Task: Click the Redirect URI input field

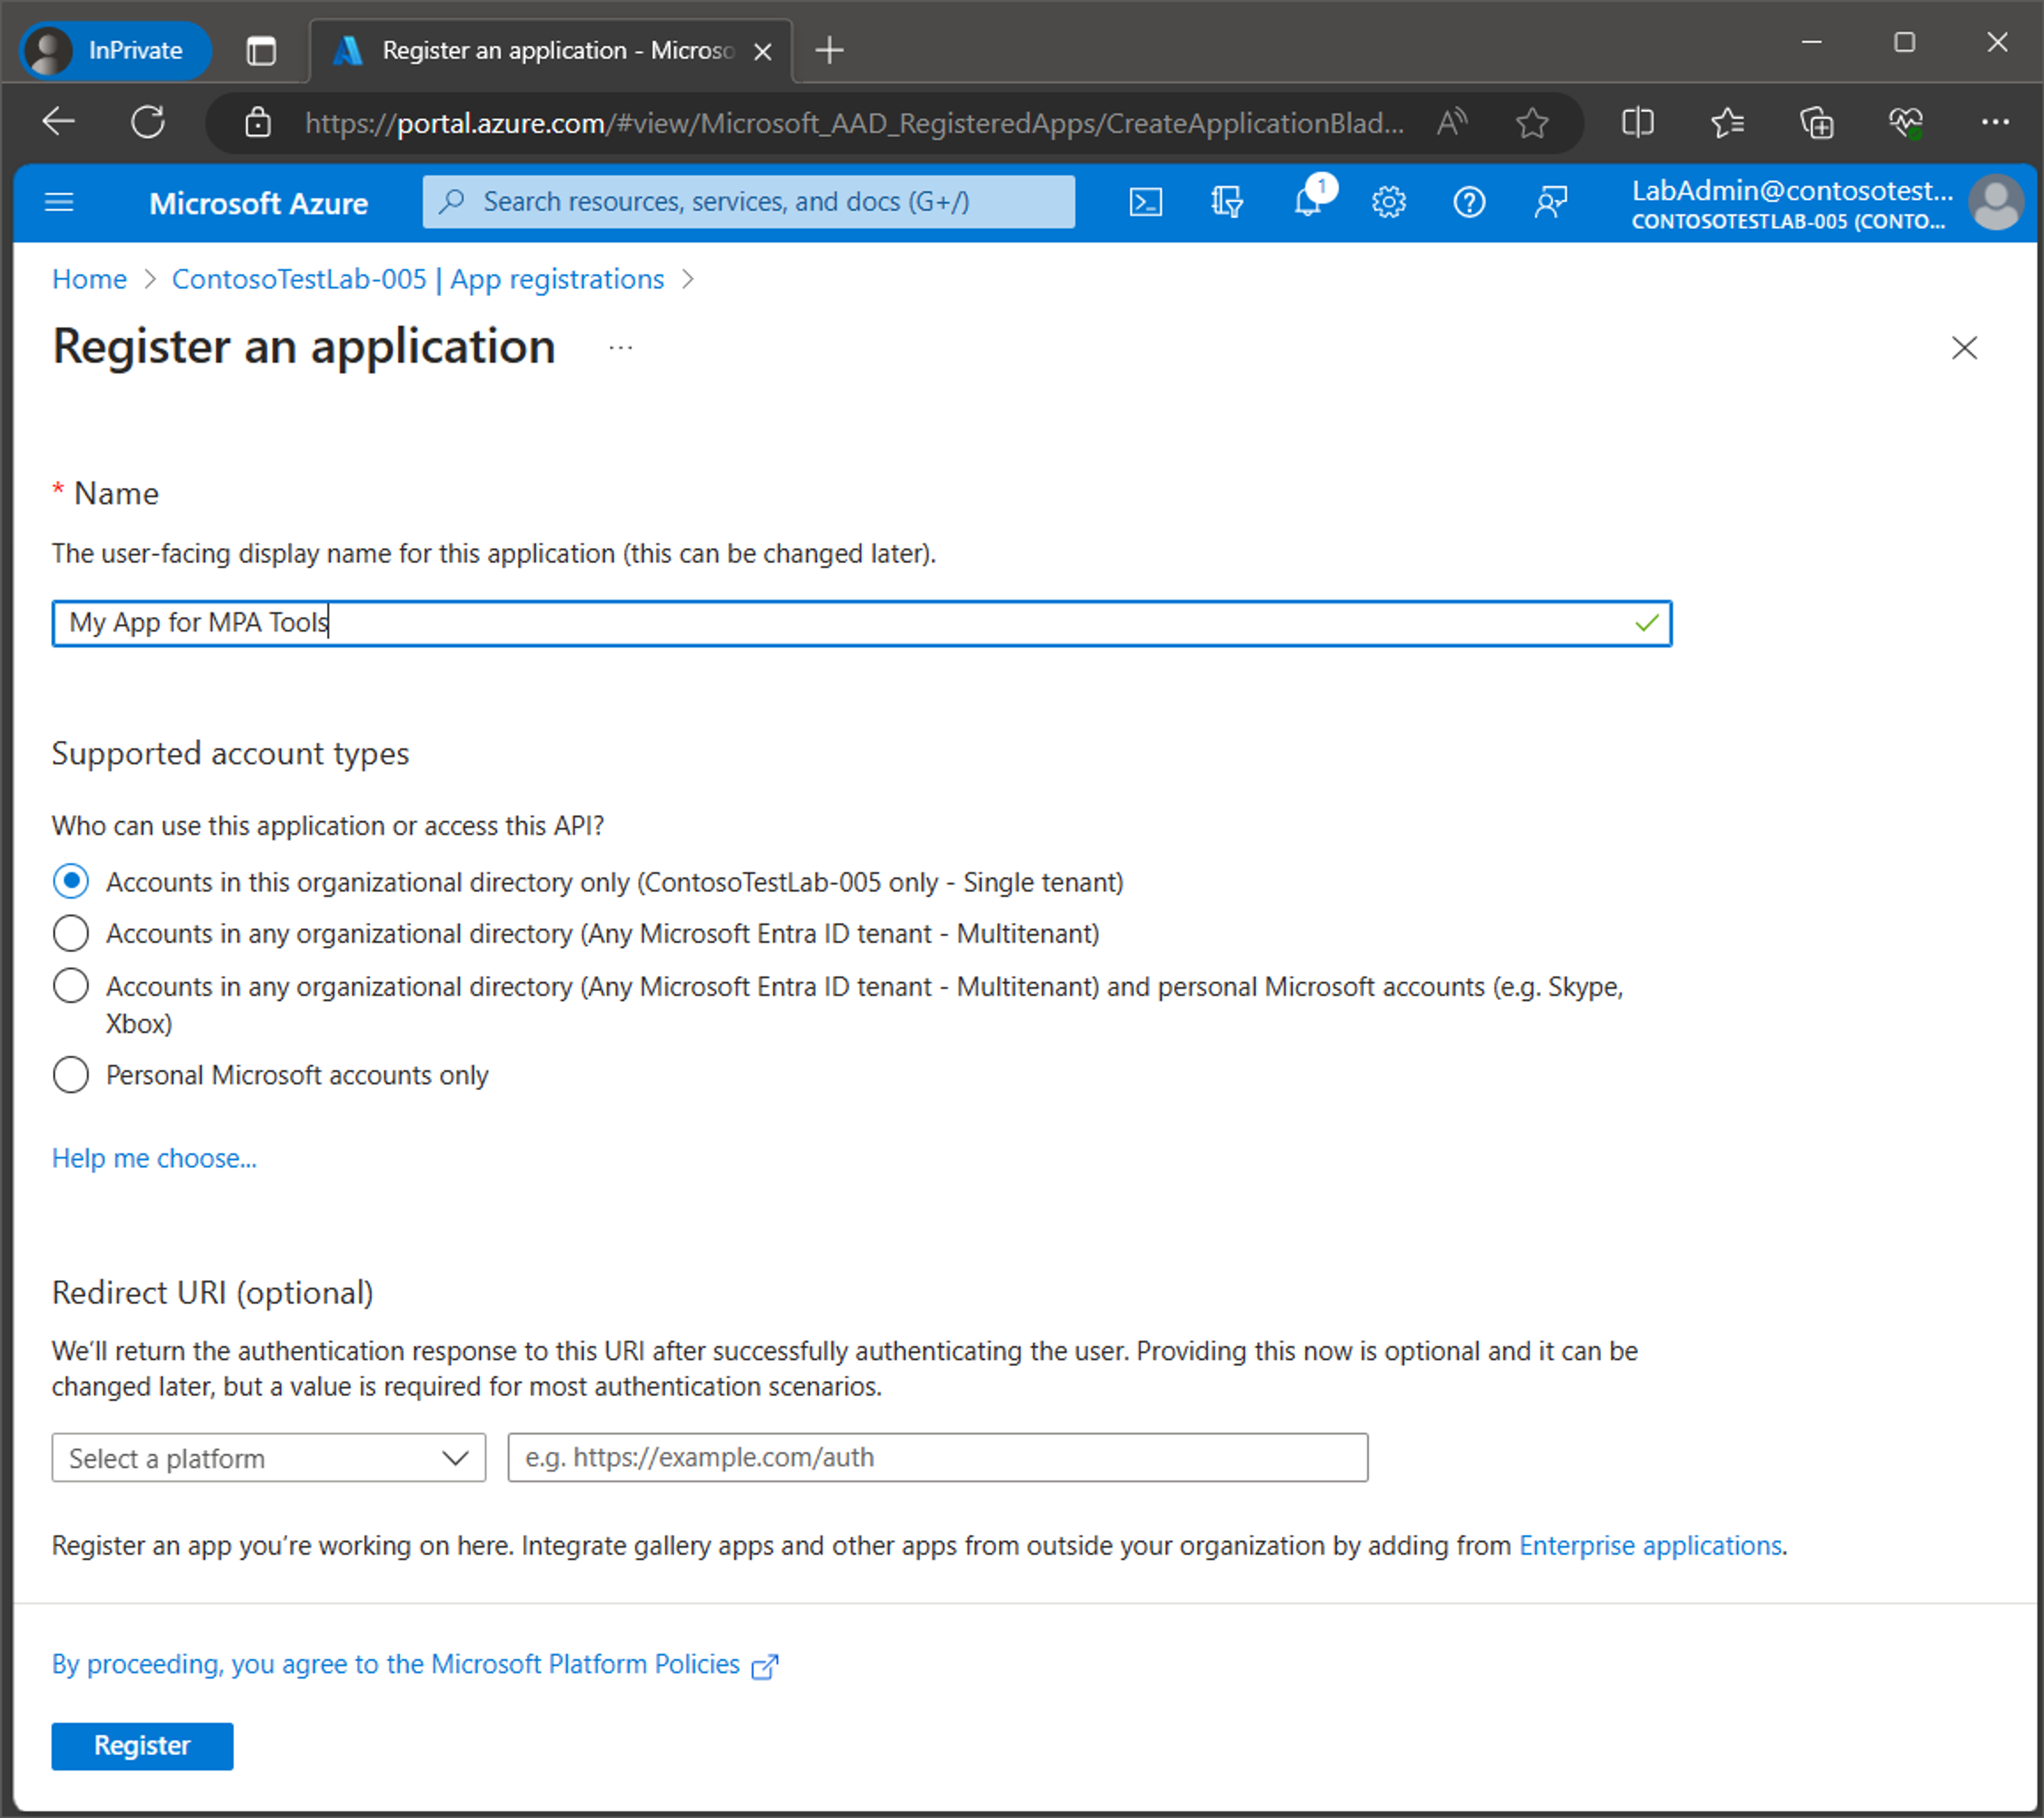Action: [x=937, y=1458]
